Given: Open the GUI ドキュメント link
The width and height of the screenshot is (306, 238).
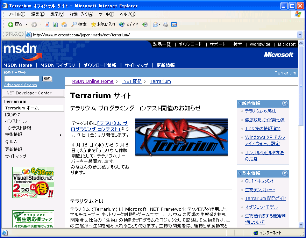Looking at the screenshot, I should pyautogui.click(x=260, y=181).
